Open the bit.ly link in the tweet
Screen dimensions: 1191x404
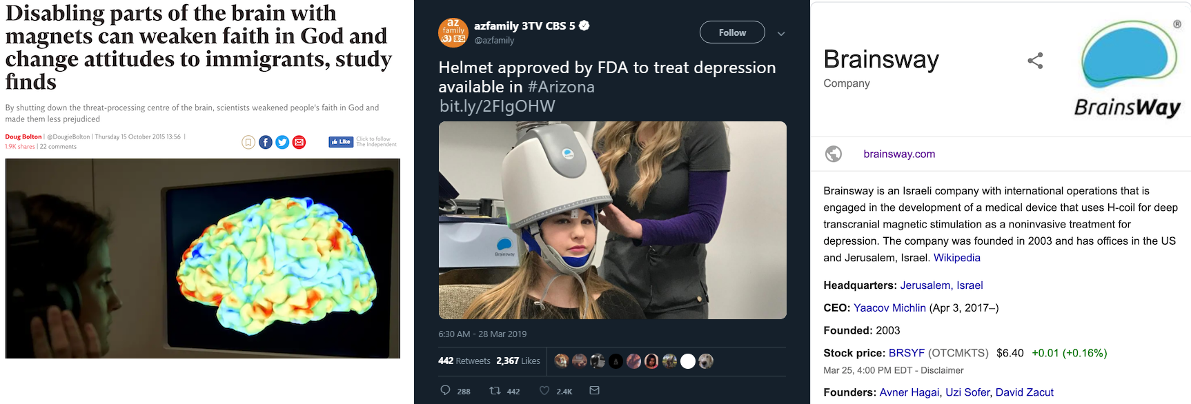[x=497, y=106]
